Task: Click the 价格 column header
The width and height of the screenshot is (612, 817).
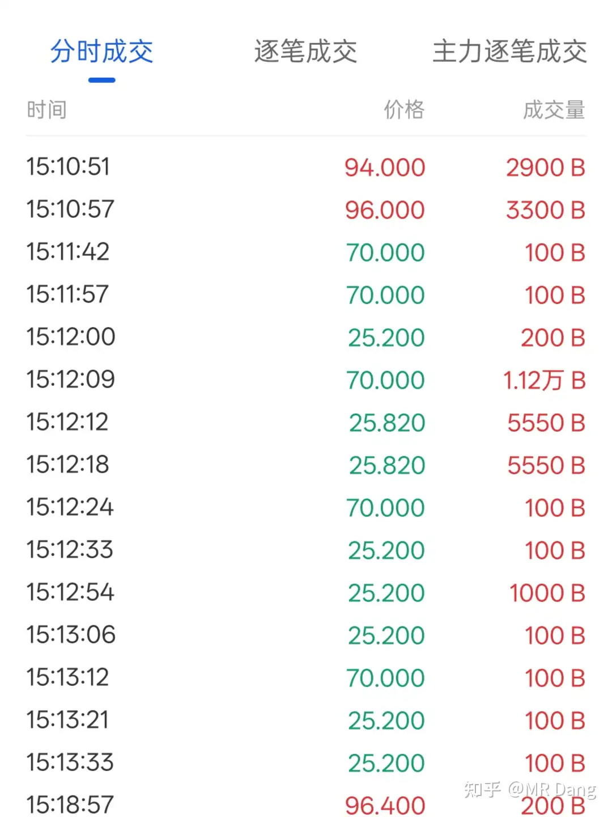Action: (404, 110)
